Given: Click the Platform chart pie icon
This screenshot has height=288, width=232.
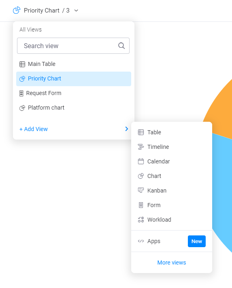Looking at the screenshot, I should 22,108.
